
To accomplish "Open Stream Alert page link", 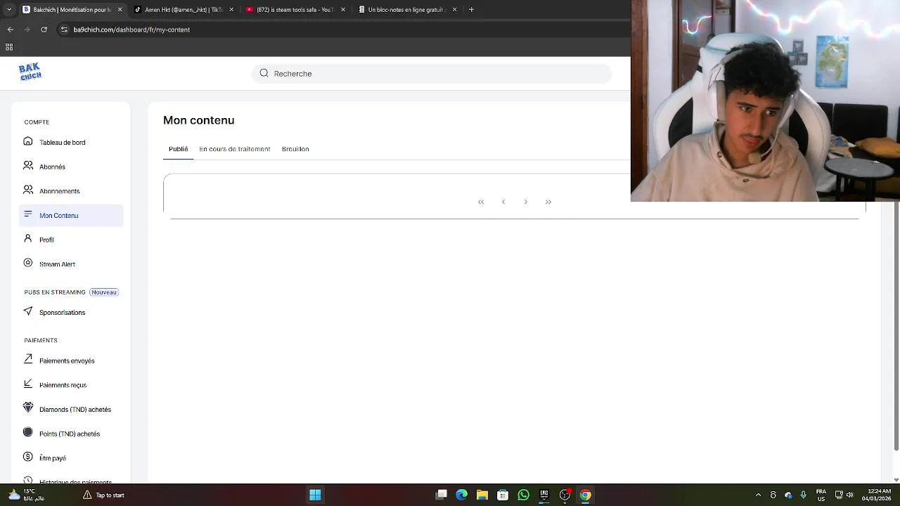I will tap(57, 264).
